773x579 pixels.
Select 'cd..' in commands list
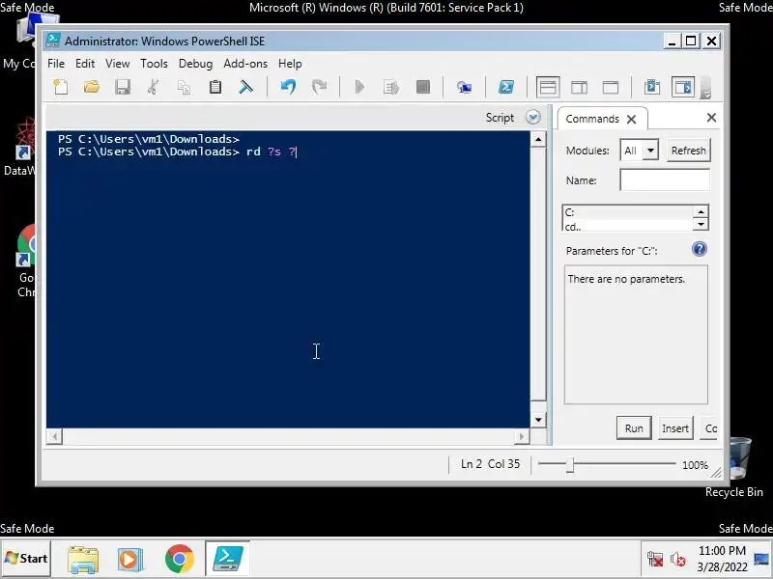627,226
